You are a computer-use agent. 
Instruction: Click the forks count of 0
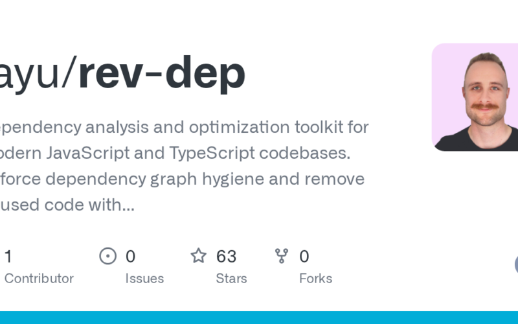tap(304, 257)
